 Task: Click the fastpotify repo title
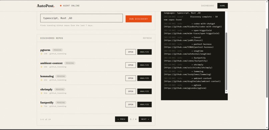(x=47, y=103)
